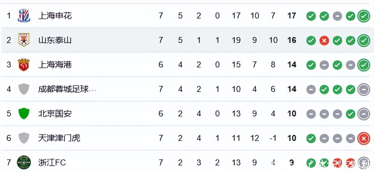374x172 pixels.
Task: Open the 上海申花 team link
Action: tap(55, 16)
